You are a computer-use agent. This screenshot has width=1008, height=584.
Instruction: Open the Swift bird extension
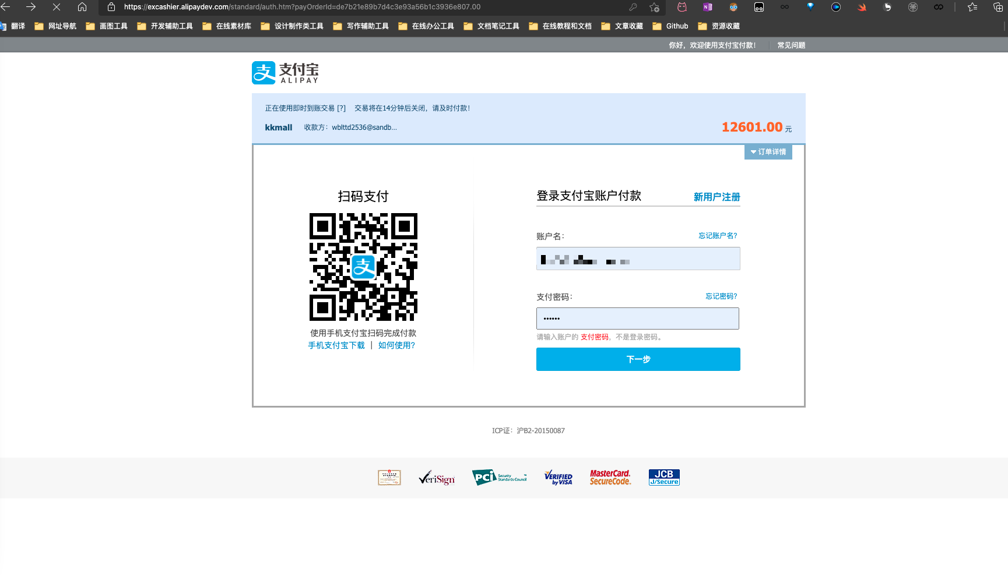click(862, 7)
